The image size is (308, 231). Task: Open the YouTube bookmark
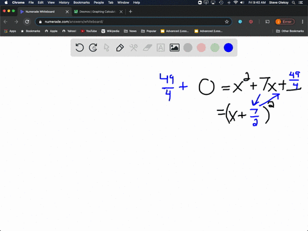coord(89,31)
